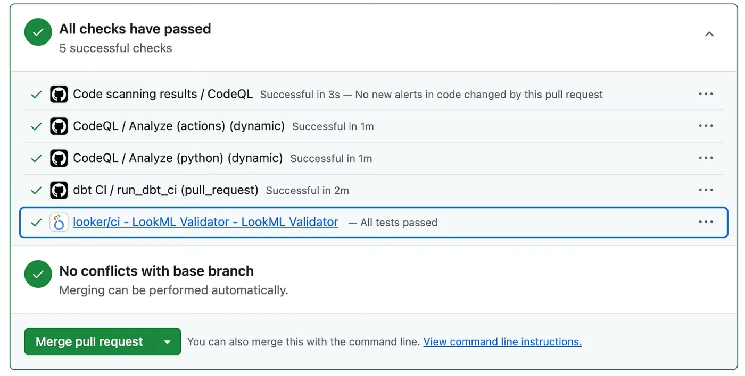Click the GitHub icon next to dbt CI check
Screen dimensions: 745x376
pyautogui.click(x=59, y=190)
